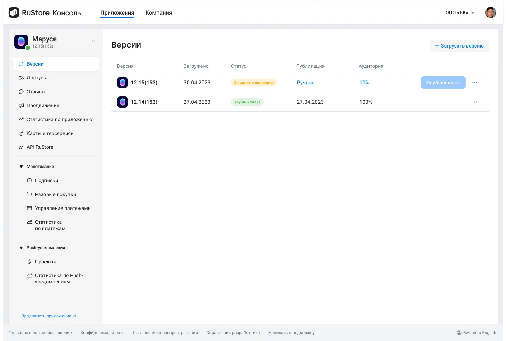Collapse the Push-уведомления section
This screenshot has width=506, height=341.
[21, 248]
